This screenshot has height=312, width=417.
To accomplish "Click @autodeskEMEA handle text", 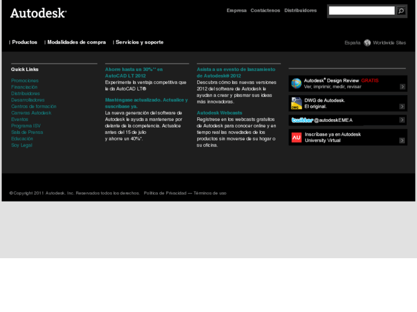I will tap(333, 120).
